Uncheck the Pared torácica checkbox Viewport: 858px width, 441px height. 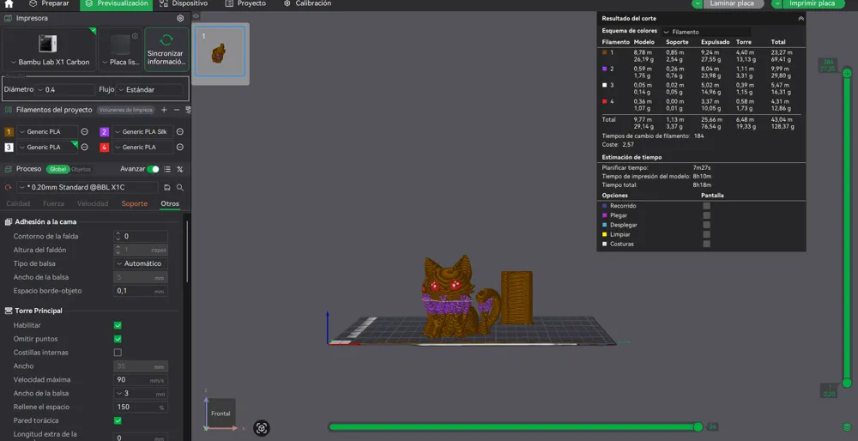118,420
